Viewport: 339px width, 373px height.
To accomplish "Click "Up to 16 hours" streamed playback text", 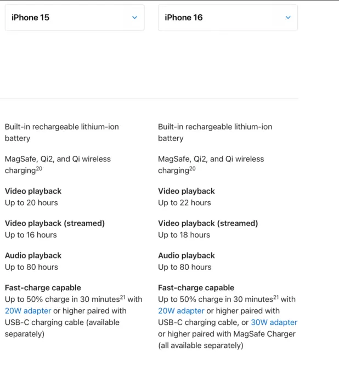I will pyautogui.click(x=31, y=235).
